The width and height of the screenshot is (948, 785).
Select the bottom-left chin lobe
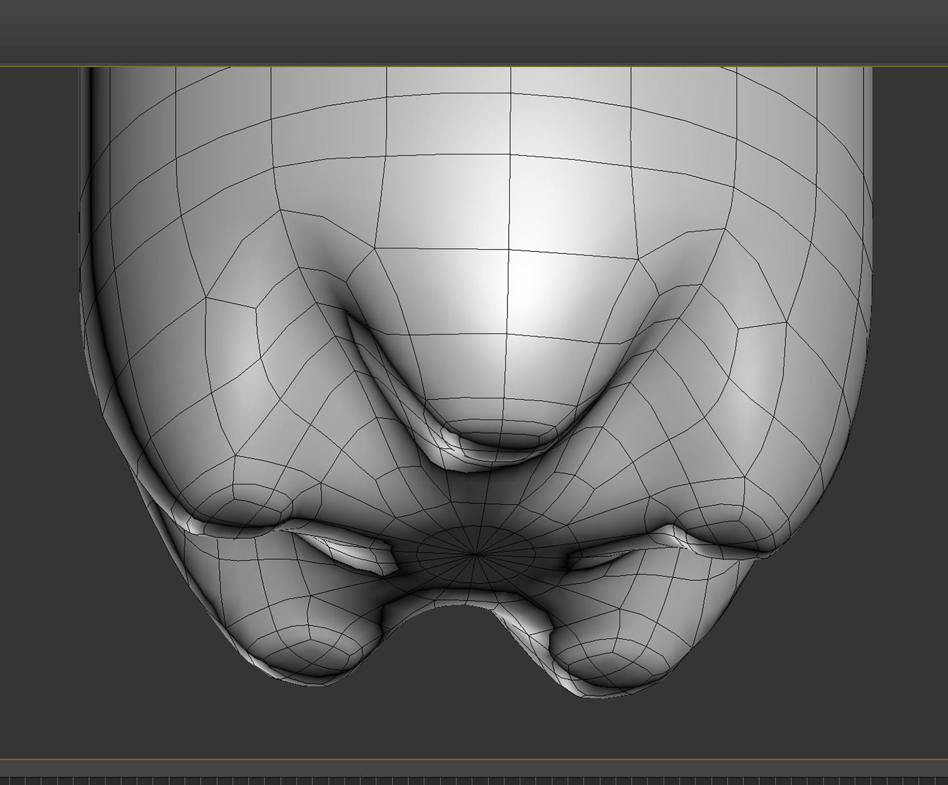click(x=311, y=650)
